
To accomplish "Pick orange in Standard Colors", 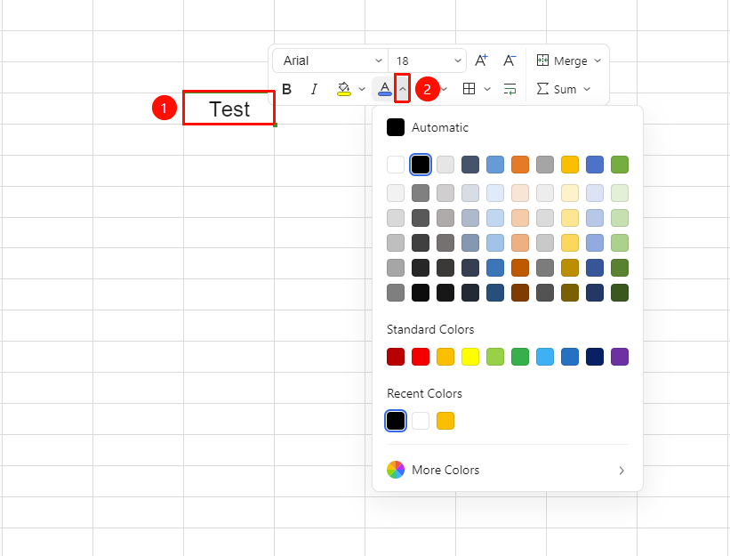I will tap(445, 357).
